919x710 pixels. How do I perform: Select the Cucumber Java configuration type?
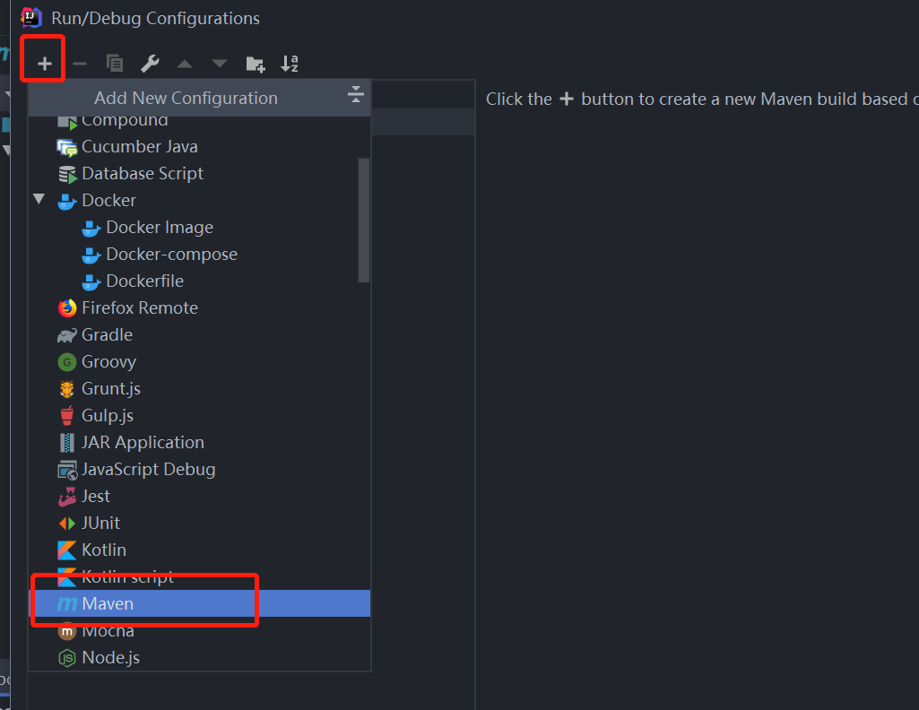(x=199, y=146)
